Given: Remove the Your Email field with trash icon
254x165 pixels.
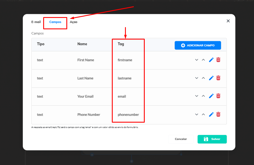Looking at the screenshot, I should (218, 96).
